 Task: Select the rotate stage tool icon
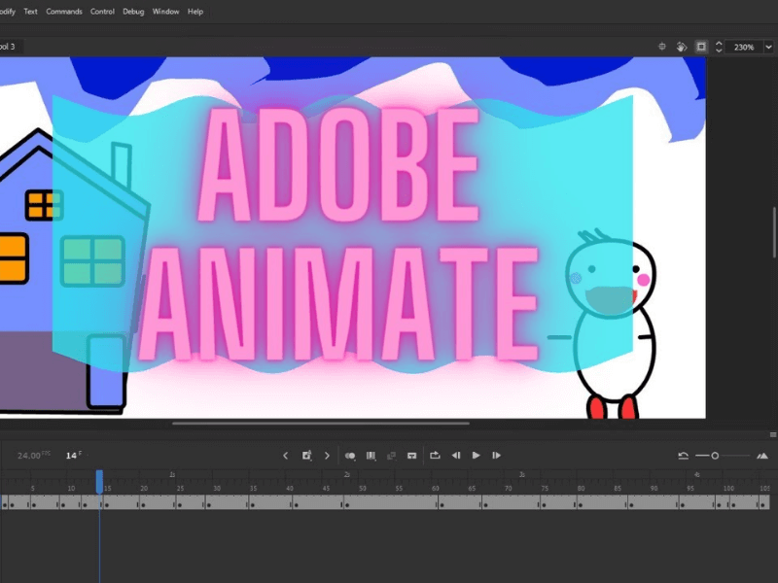(682, 46)
